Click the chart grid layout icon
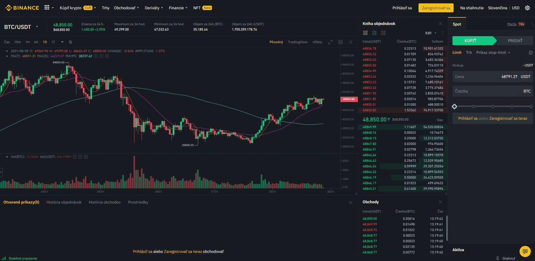535x261 pixels. [x=340, y=42]
